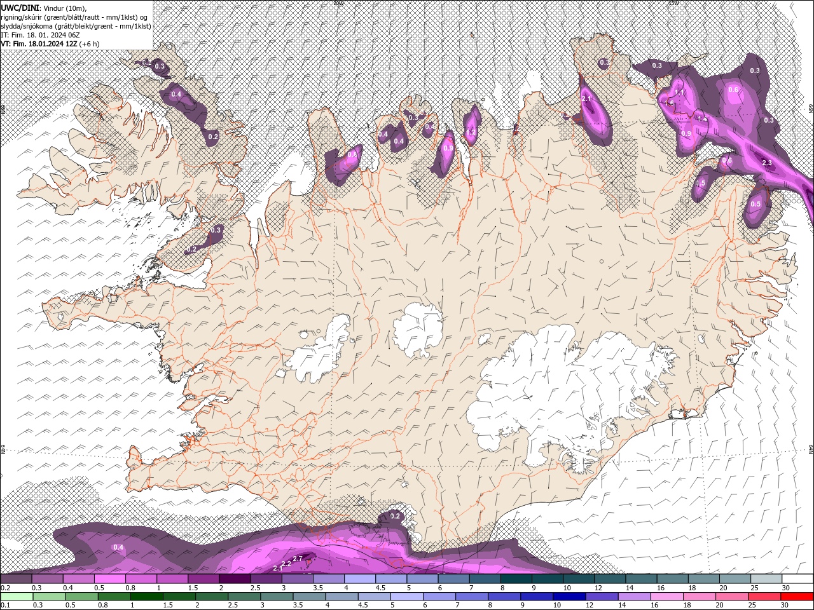
Task: Click the UWC/DINI title text
Action: pos(19,7)
